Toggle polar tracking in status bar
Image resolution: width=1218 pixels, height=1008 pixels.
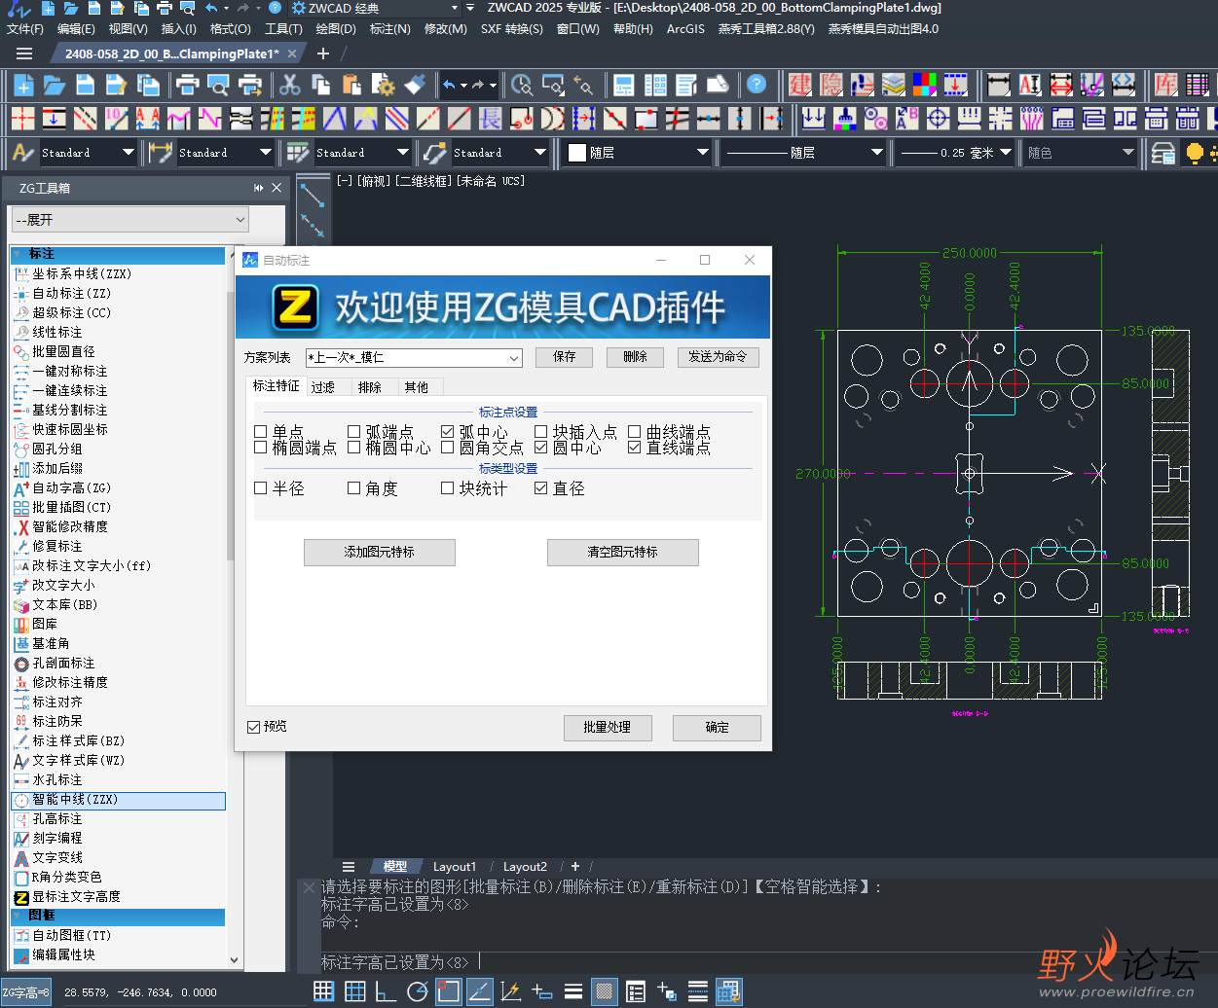(x=418, y=991)
